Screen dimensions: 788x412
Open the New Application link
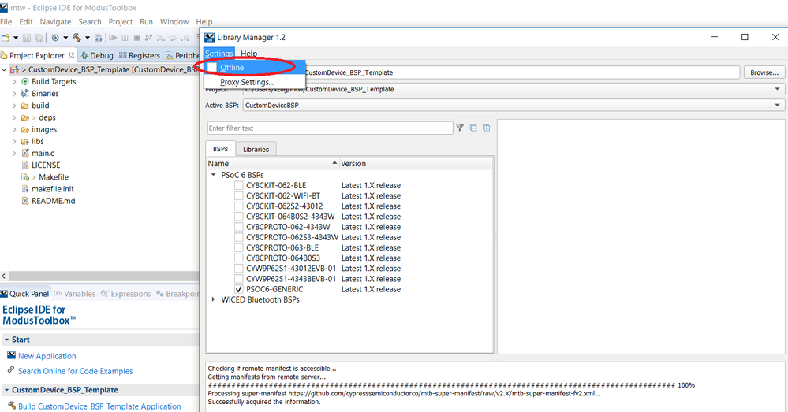click(x=47, y=356)
